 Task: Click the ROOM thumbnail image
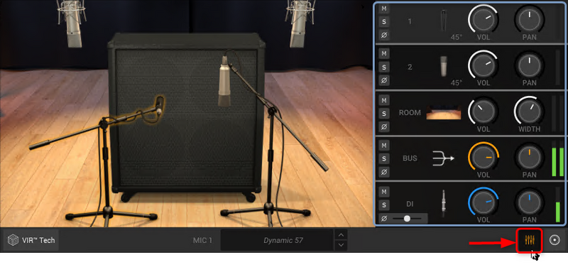(443, 113)
